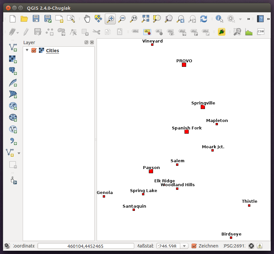Toggle visibility of the Cities layer

34,51
